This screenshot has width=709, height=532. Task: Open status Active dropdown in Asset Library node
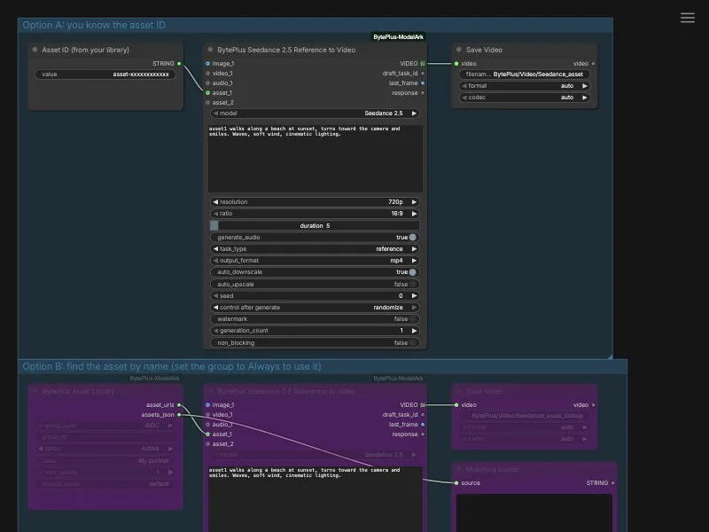click(x=105, y=449)
